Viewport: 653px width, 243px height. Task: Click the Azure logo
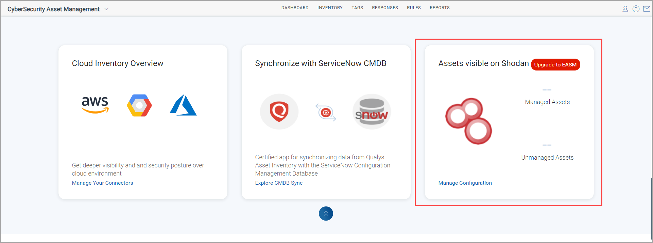tap(183, 105)
